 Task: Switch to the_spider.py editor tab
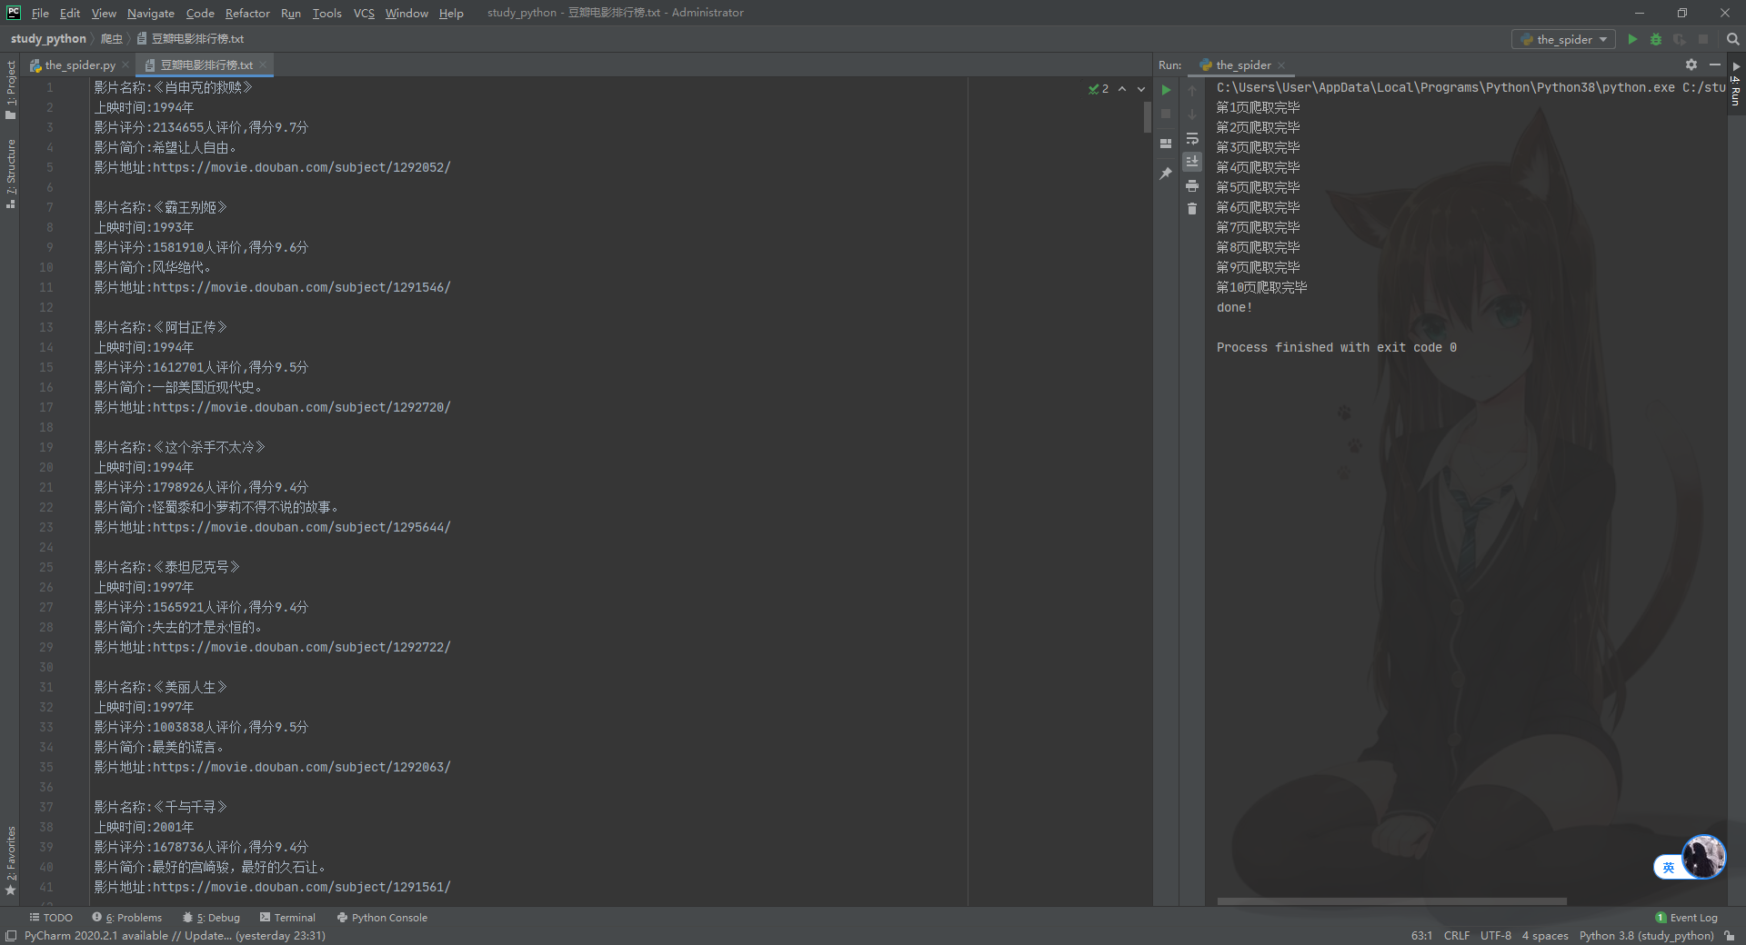(x=73, y=65)
